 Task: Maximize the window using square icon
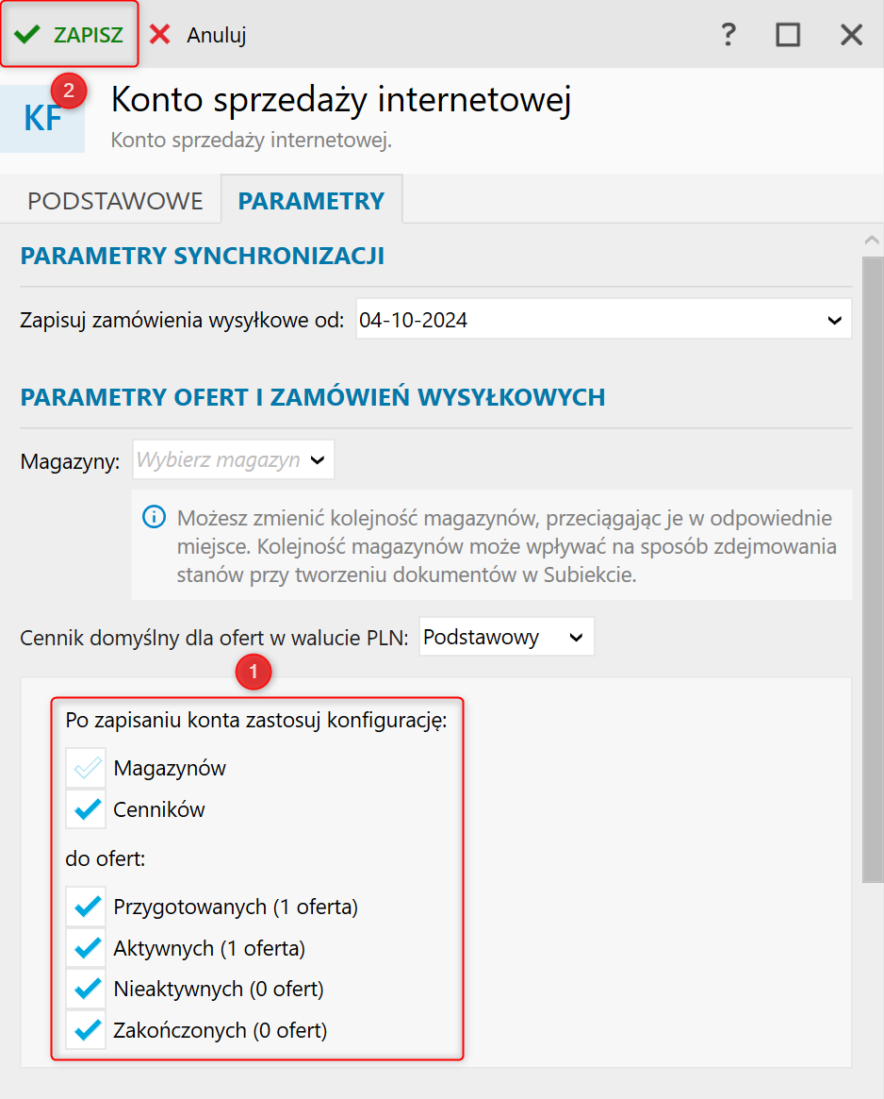pyautogui.click(x=788, y=35)
